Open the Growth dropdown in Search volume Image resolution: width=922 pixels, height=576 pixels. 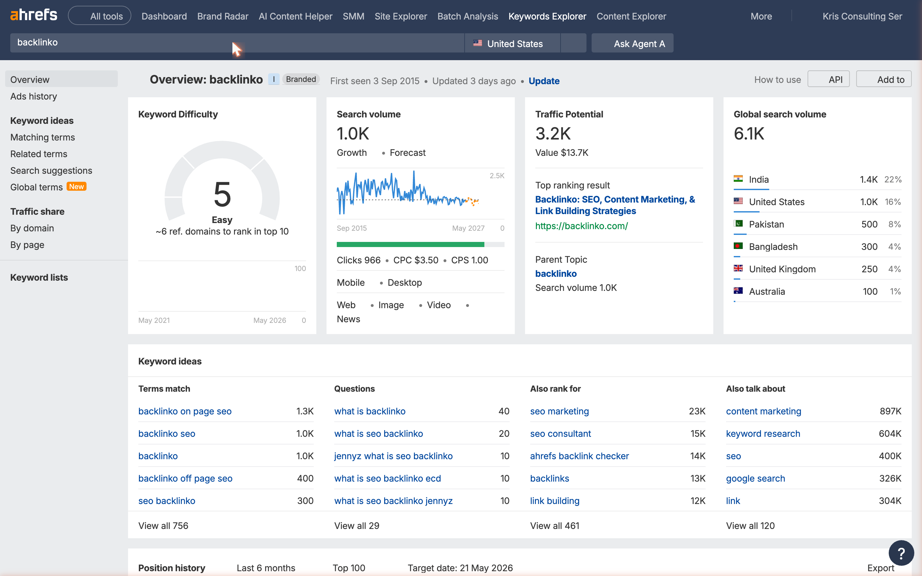click(351, 153)
